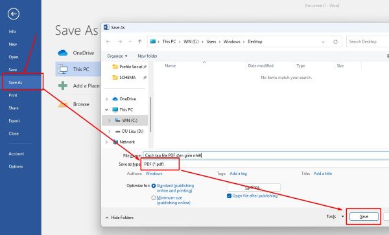Click the Options button
This screenshot has width=389, height=235.
(x=253, y=188)
